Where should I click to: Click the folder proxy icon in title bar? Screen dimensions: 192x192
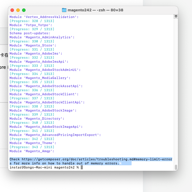[x=64, y=10]
